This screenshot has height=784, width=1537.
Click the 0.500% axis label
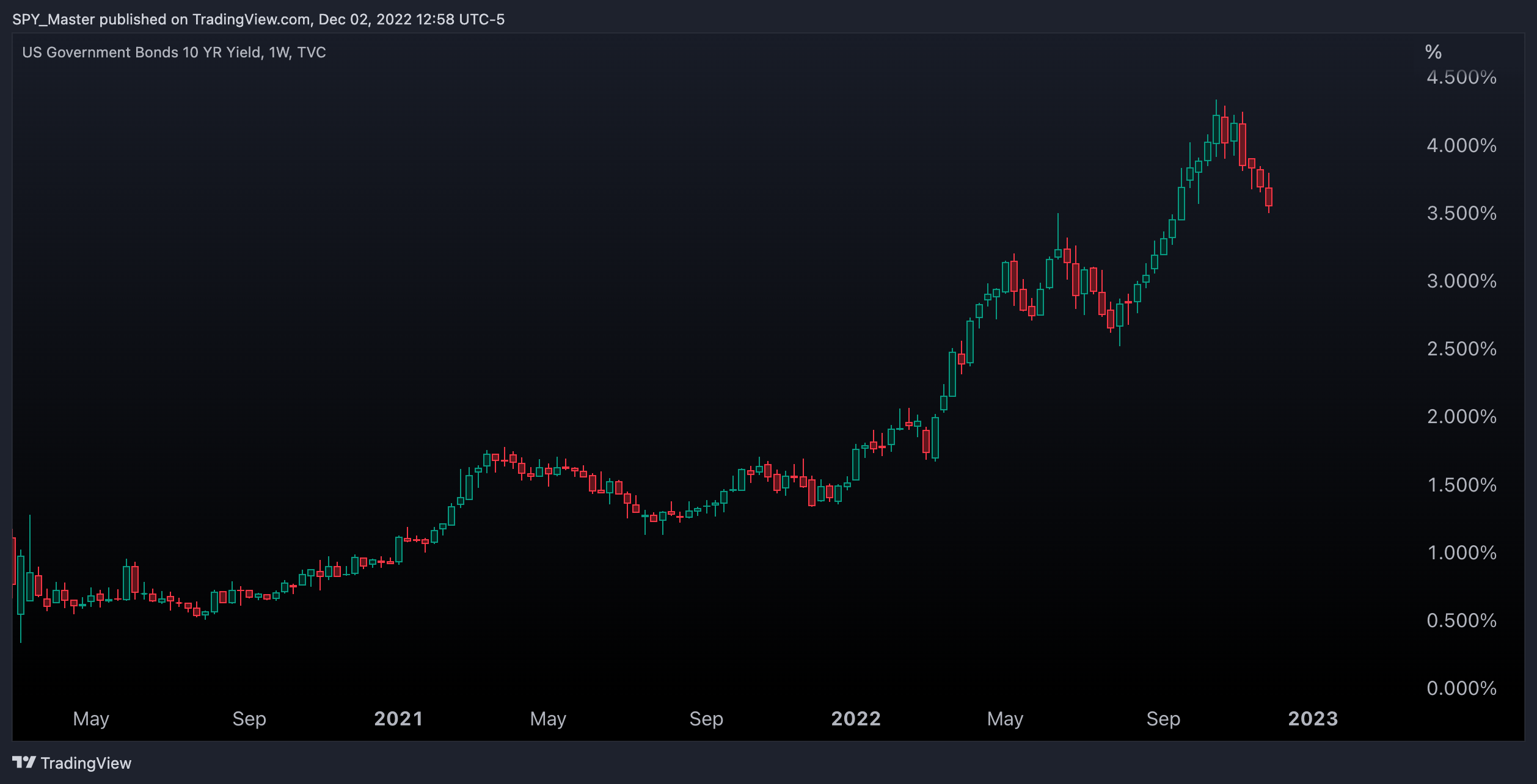pos(1461,620)
